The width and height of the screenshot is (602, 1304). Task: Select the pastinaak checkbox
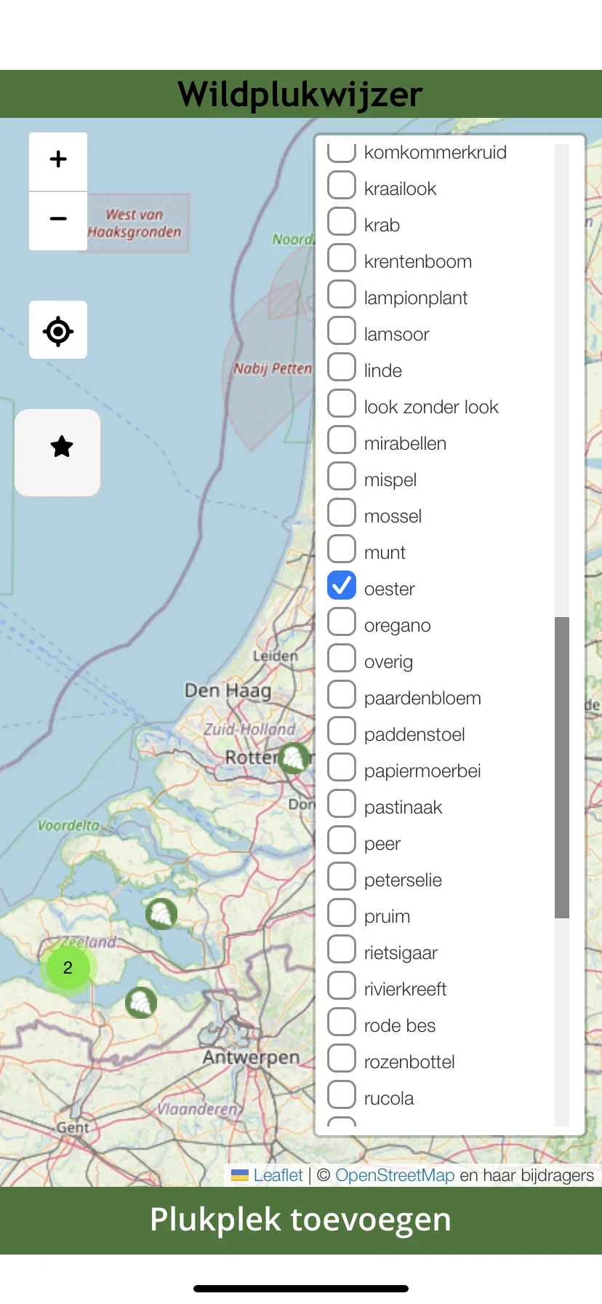342,803
